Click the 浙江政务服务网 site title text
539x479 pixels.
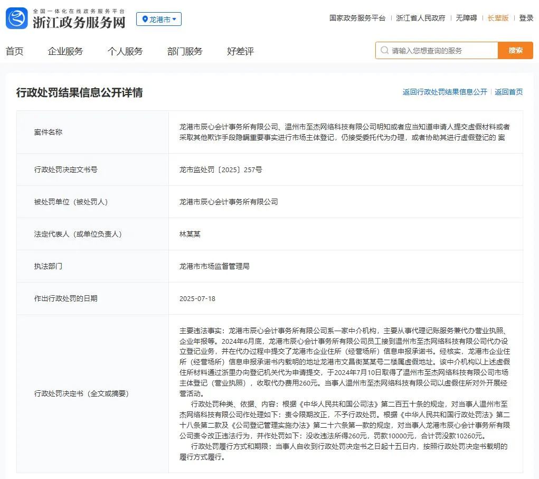coord(79,22)
